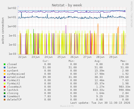Click the 'established' legend label
This screenshot has width=134, height=109.
(16, 77)
